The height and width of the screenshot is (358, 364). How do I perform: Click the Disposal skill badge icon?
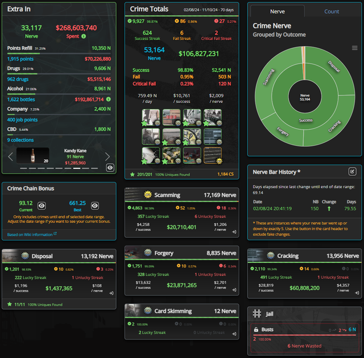click(x=25, y=256)
